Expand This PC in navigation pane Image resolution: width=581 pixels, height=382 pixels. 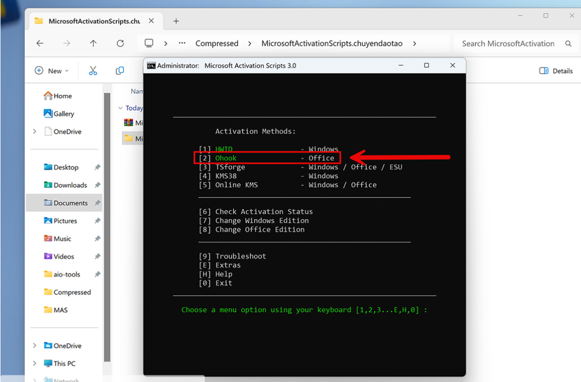[35, 363]
